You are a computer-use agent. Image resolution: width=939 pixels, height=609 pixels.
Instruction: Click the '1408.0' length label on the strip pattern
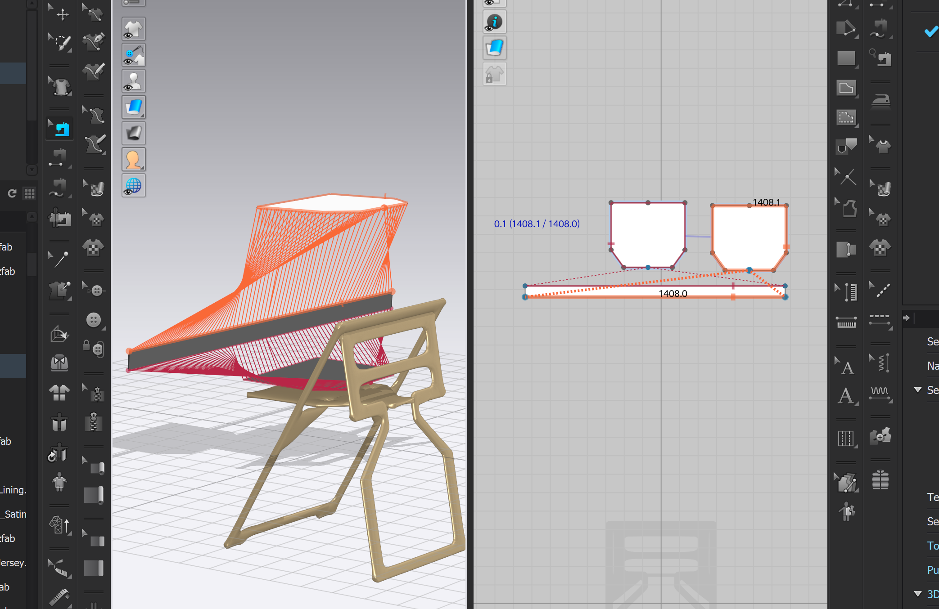[x=673, y=293]
